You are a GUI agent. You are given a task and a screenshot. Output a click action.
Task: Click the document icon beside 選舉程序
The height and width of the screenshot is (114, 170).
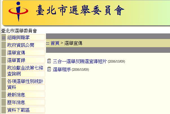tap(49, 69)
